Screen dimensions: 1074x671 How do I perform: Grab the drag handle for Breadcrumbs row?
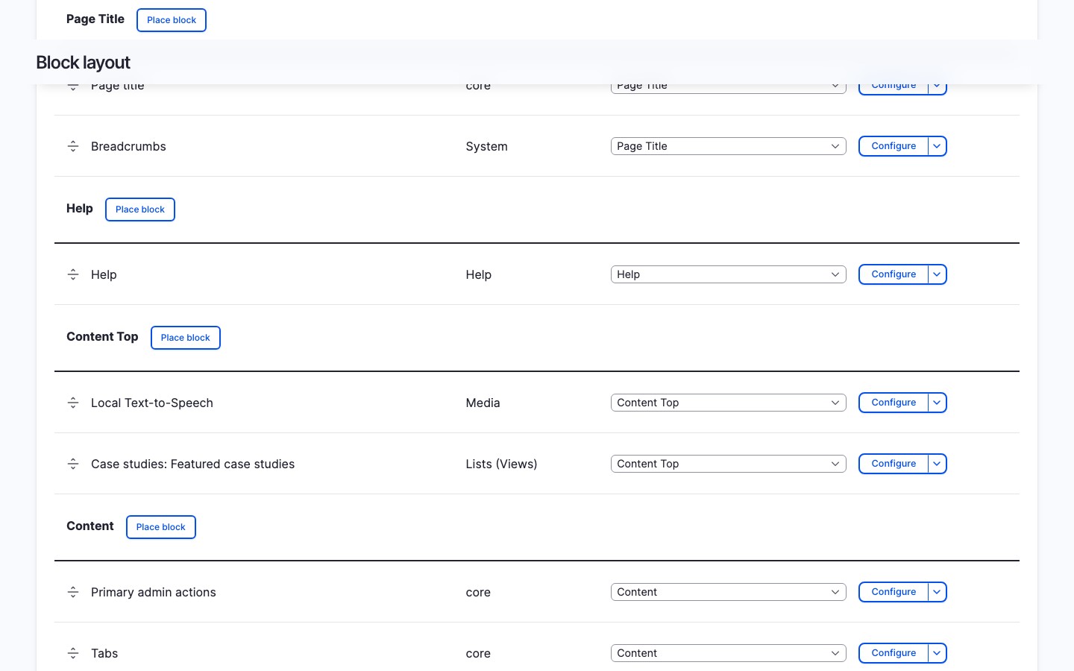[x=73, y=146]
